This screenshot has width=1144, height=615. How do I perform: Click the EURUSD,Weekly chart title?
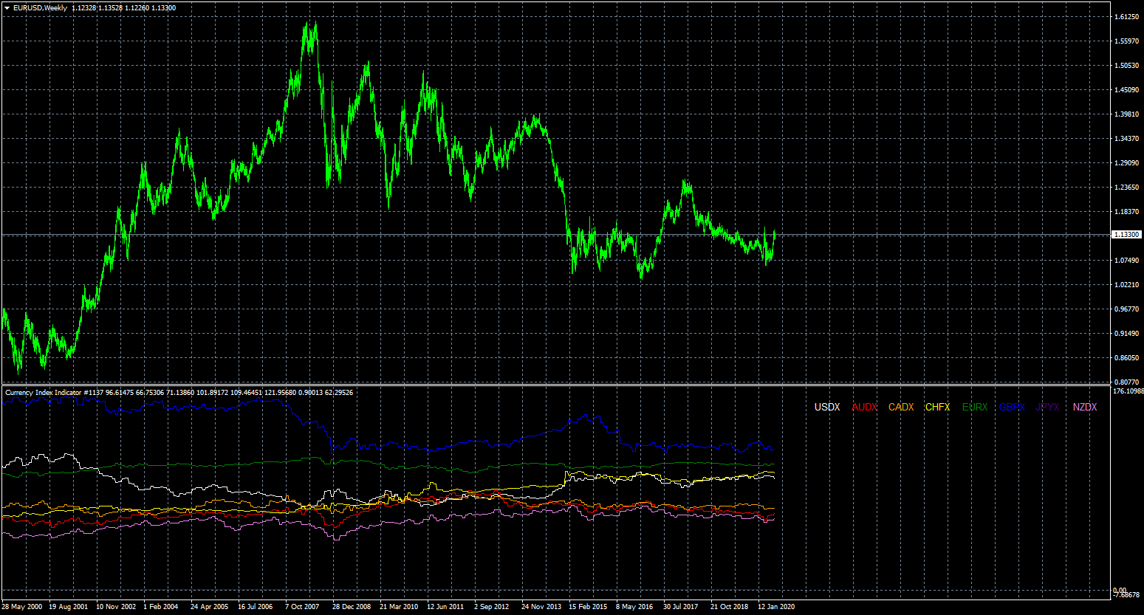coord(40,8)
